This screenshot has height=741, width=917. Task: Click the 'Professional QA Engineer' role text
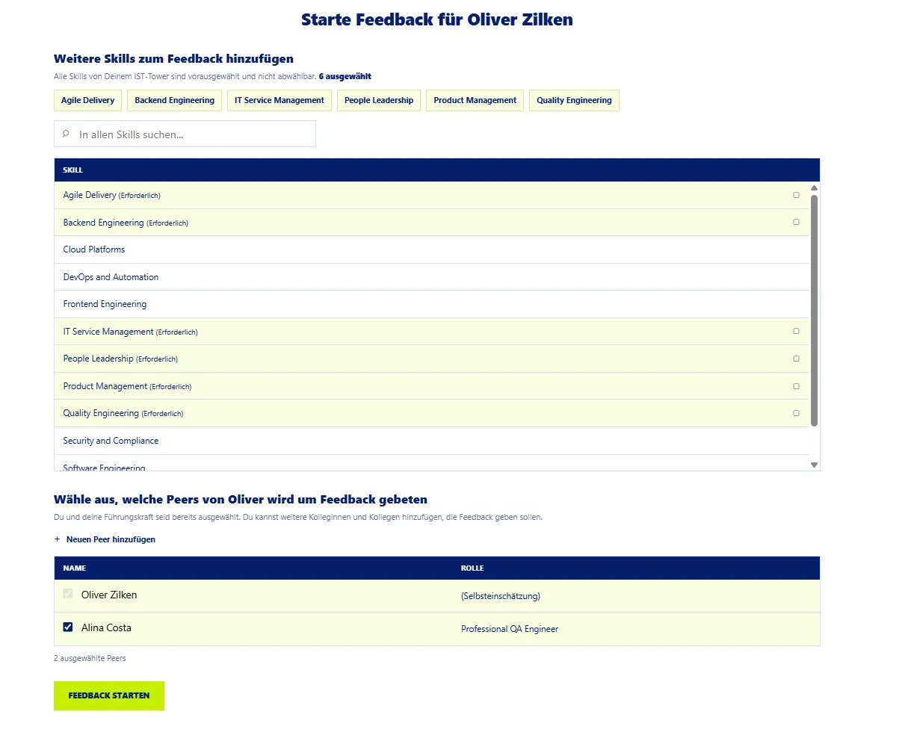pyautogui.click(x=510, y=629)
